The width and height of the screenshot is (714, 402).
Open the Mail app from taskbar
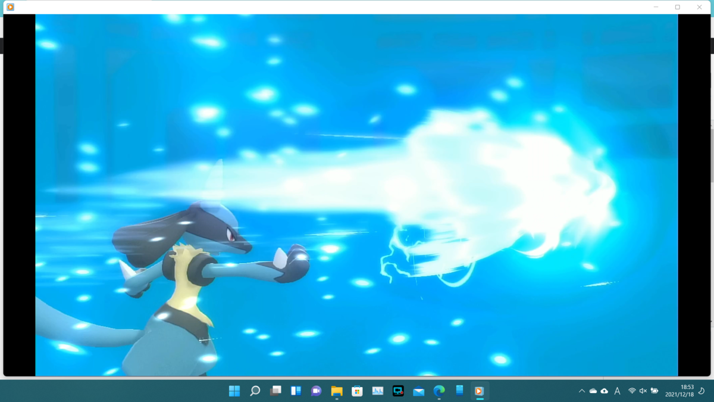(418, 391)
